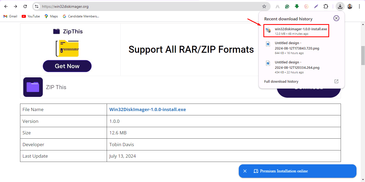Click the Version label cell

coord(63,121)
